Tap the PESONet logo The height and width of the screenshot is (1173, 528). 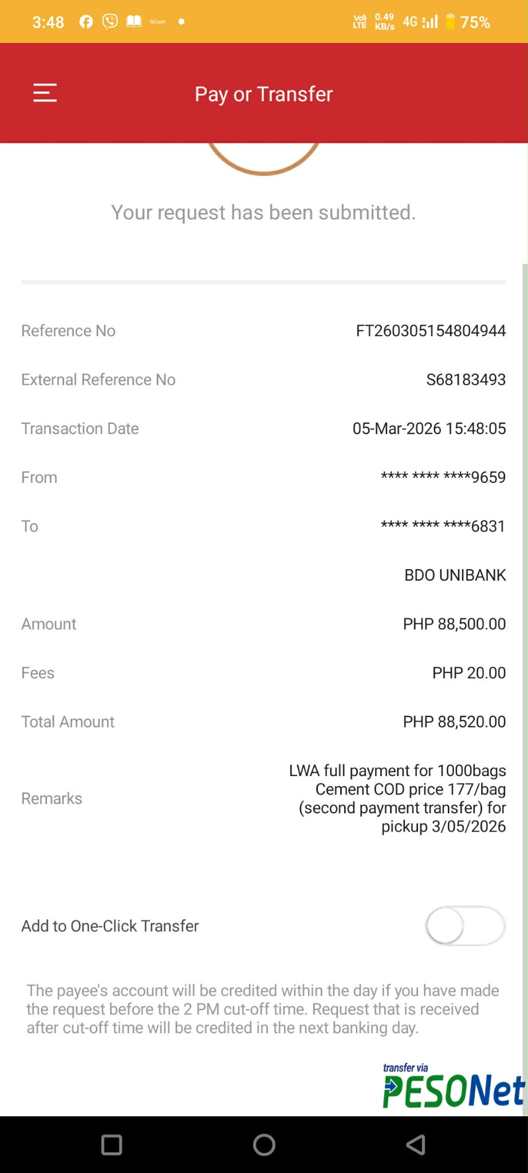point(454,1086)
